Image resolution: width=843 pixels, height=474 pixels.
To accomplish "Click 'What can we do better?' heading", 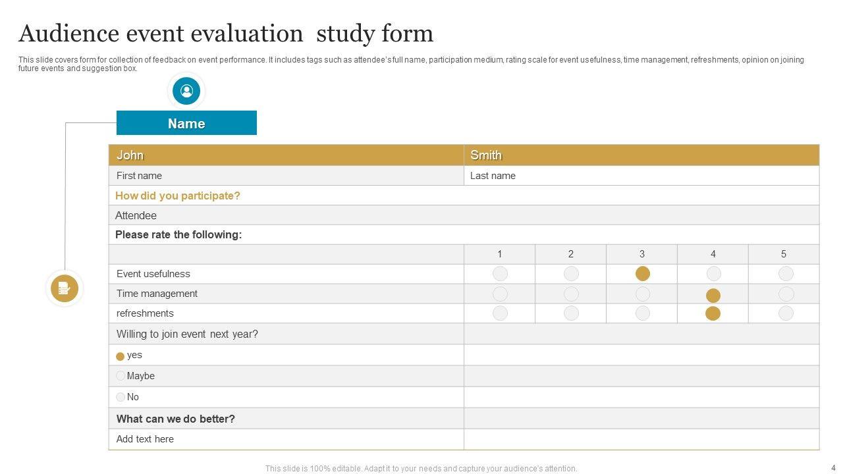I will pos(176,419).
